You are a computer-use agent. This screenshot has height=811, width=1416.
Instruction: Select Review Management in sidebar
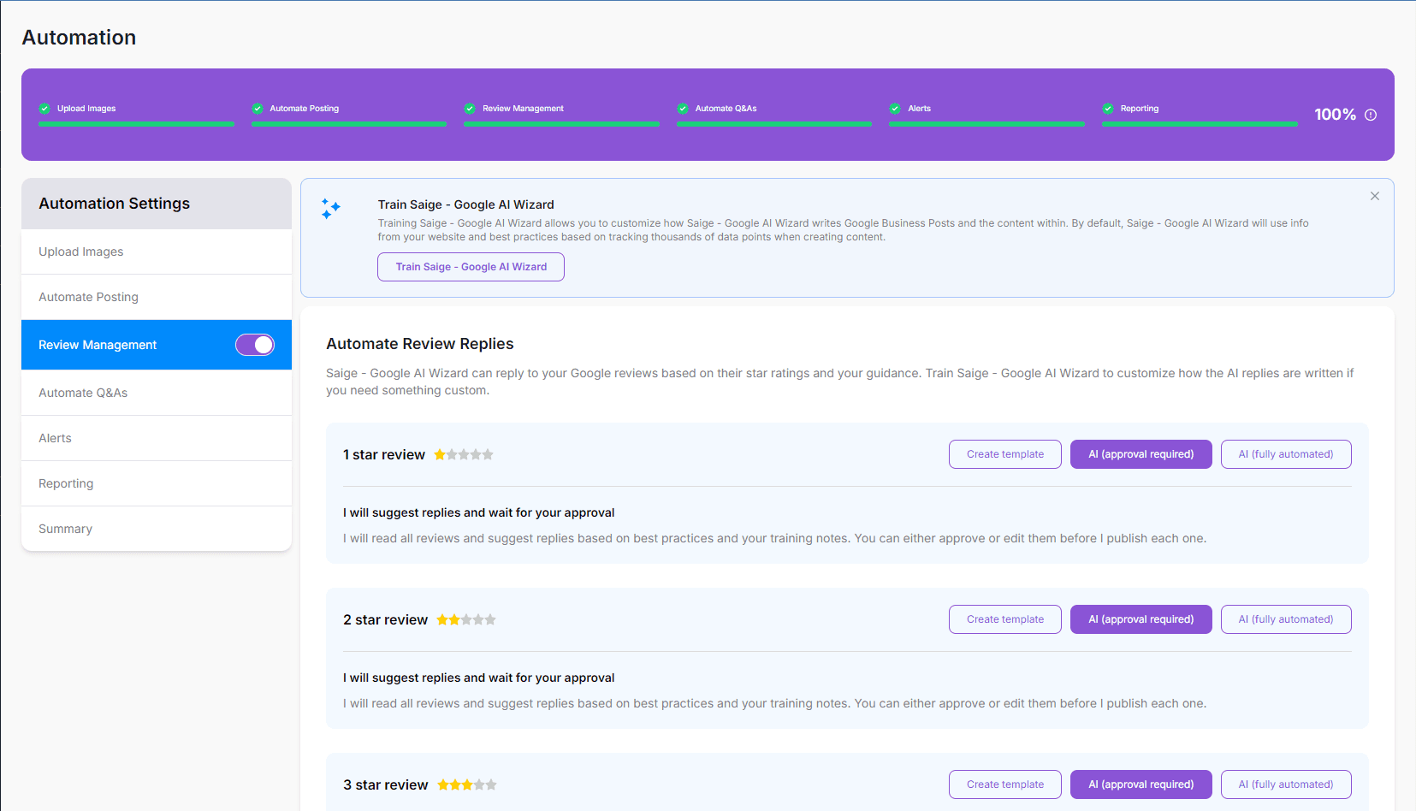[x=157, y=345]
